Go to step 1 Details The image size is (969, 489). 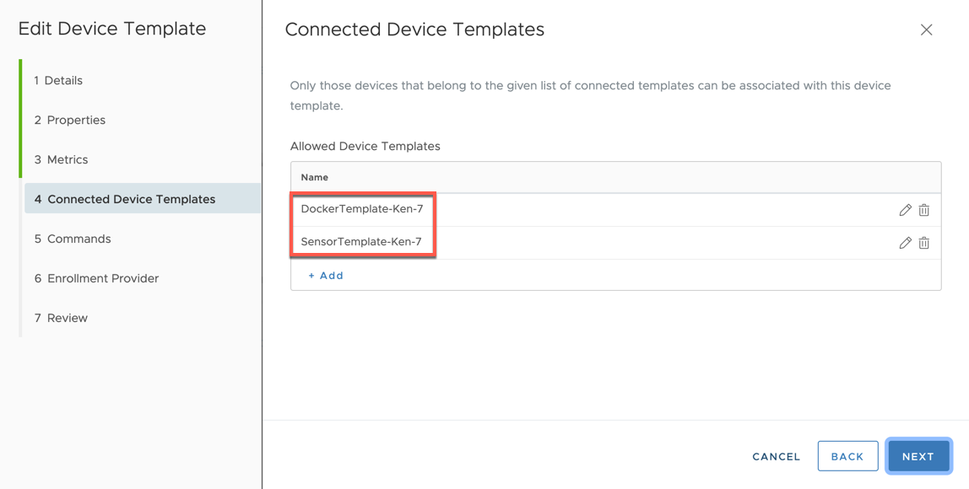tap(58, 81)
